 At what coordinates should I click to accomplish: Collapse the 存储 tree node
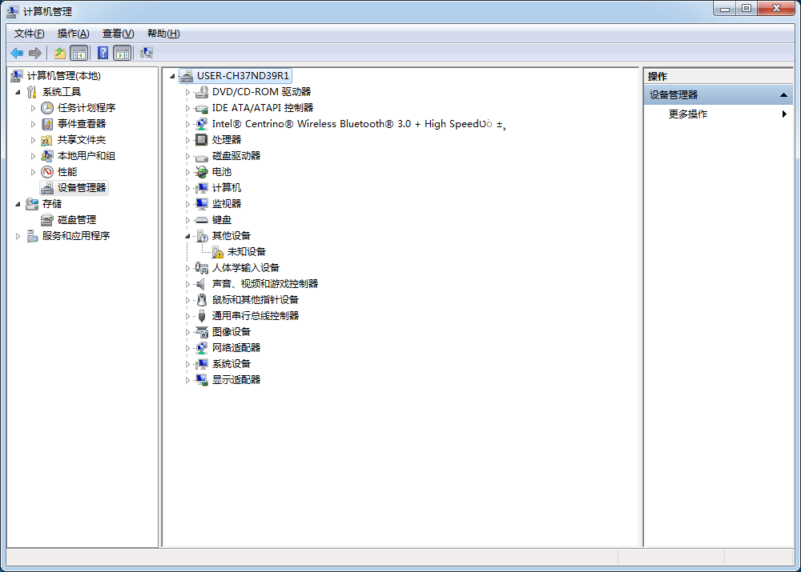click(18, 204)
